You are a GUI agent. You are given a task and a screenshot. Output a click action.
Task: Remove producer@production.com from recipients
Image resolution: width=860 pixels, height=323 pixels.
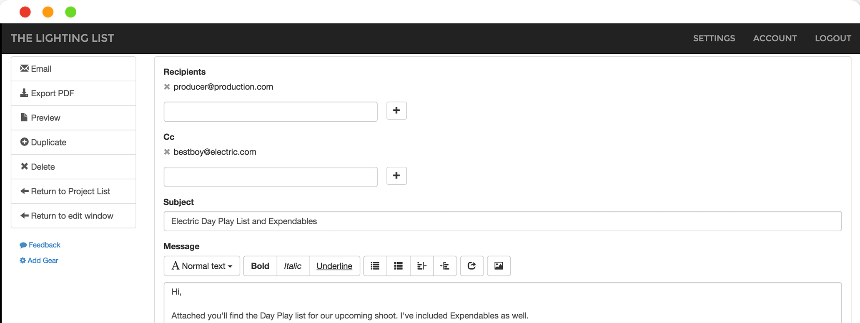(167, 87)
